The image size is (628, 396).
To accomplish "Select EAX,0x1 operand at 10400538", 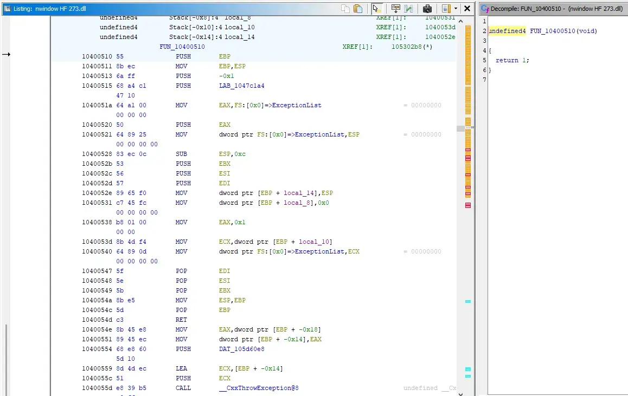I will 232,222.
